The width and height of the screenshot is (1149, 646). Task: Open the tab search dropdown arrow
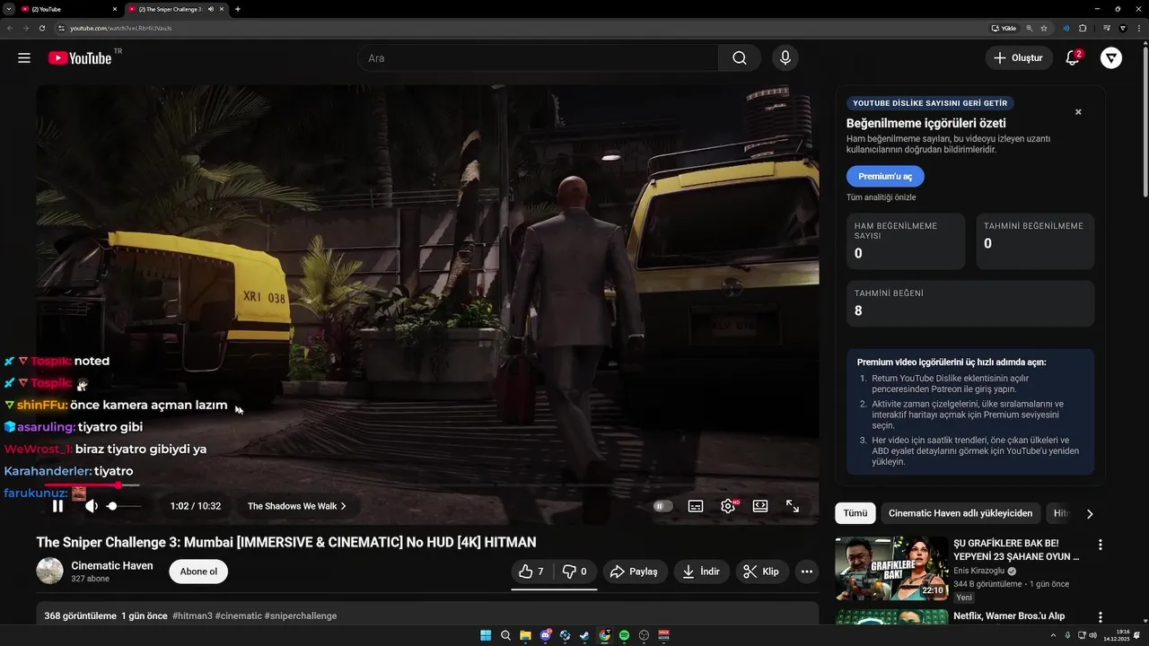(7, 9)
